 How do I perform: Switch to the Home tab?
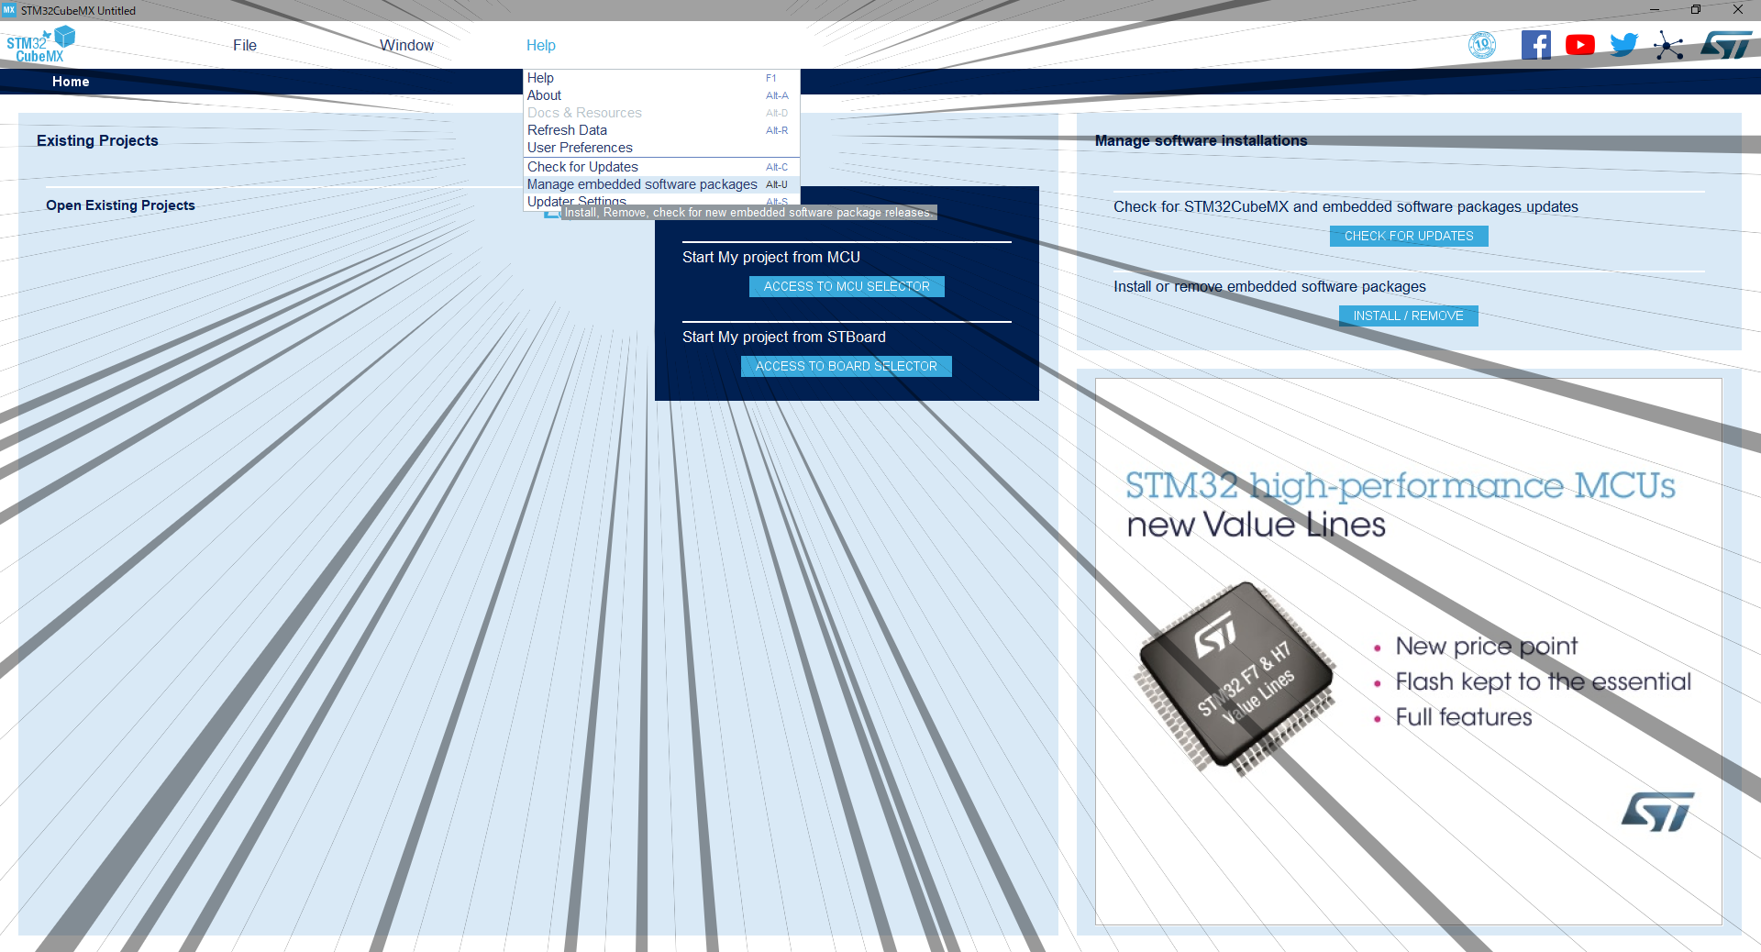point(71,82)
